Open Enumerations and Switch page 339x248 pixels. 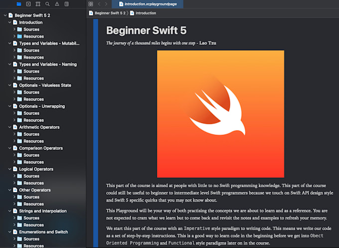(x=43, y=232)
